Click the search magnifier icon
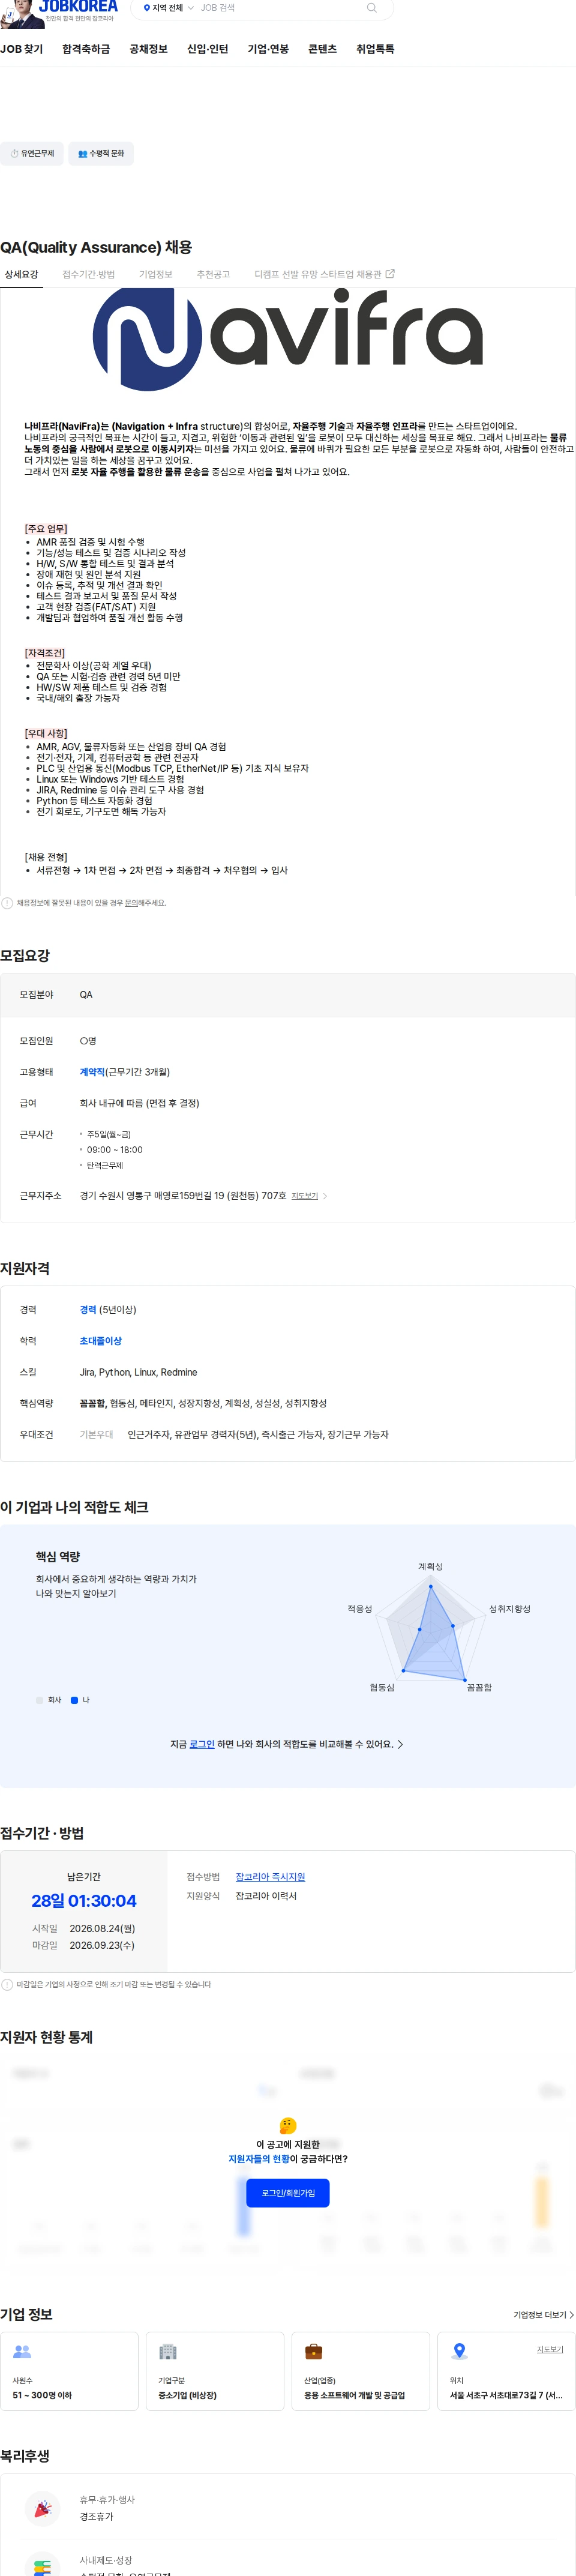Image resolution: width=576 pixels, height=2576 pixels. [372, 8]
